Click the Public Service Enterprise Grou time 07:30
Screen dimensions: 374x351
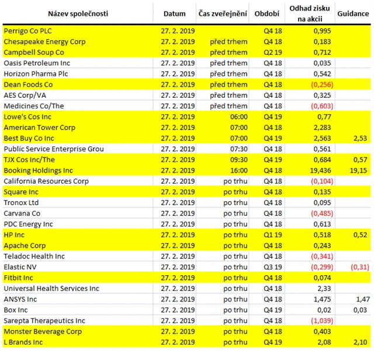pos(237,149)
